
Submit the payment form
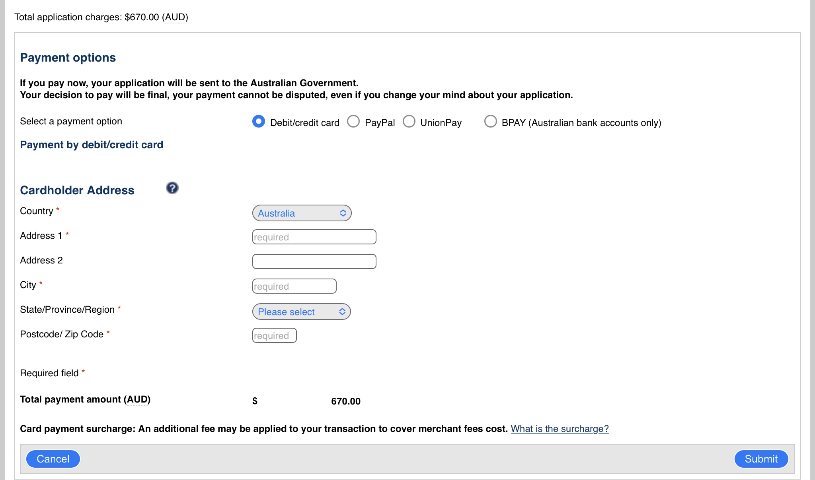pyautogui.click(x=761, y=459)
